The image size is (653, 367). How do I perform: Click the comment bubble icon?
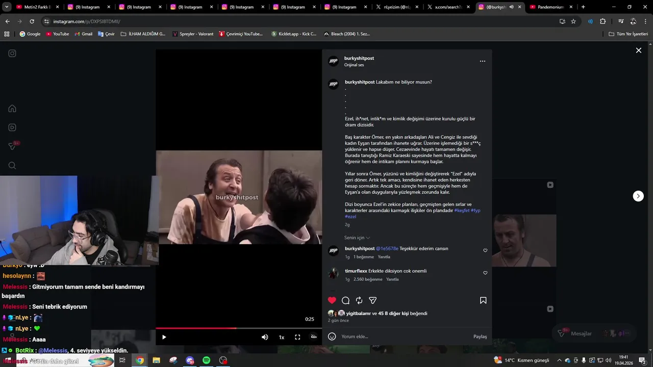(x=345, y=300)
